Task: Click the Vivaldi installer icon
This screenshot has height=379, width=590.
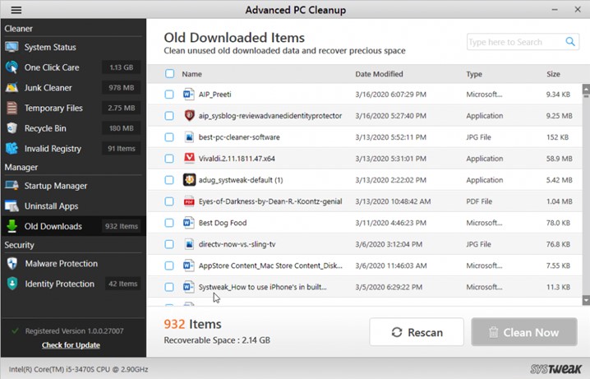Action: 189,158
